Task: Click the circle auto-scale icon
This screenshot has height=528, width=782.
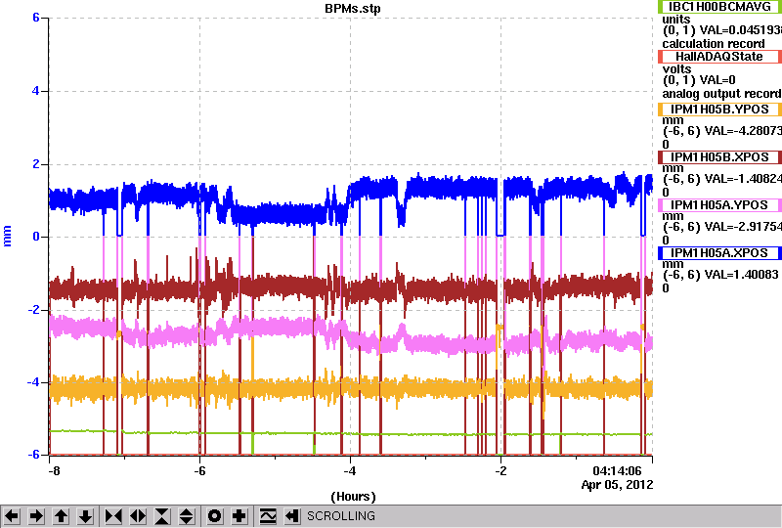Action: pos(214,516)
